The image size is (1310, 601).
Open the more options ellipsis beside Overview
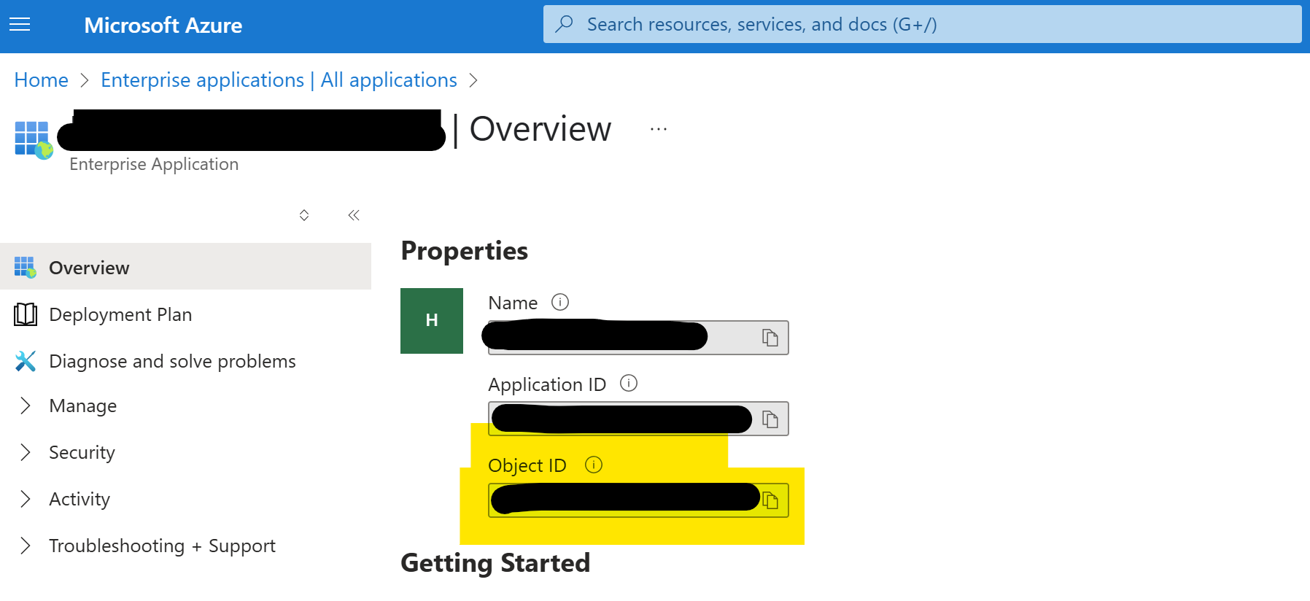659,129
